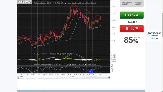163x92 pixels.
Task: Click the 85% return payout text
Action: tap(131, 40)
